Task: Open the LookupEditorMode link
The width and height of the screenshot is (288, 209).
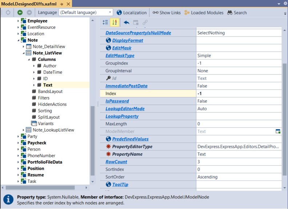Action: [125, 109]
